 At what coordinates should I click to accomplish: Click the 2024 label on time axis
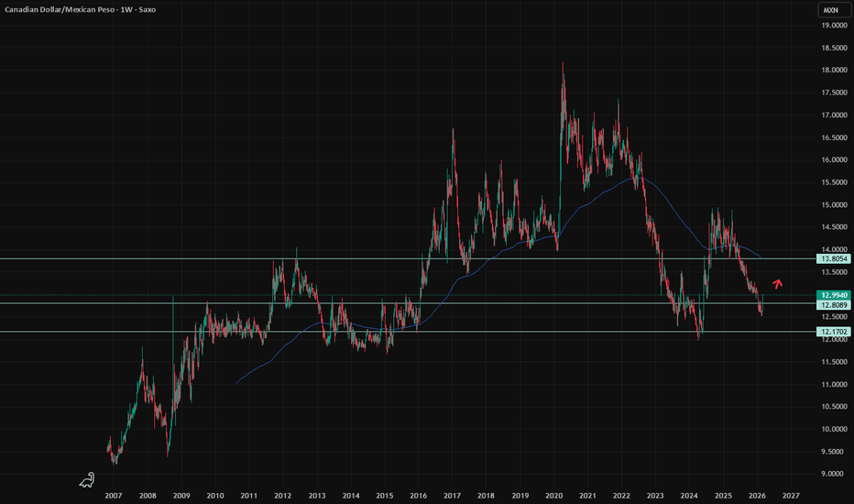point(689,496)
